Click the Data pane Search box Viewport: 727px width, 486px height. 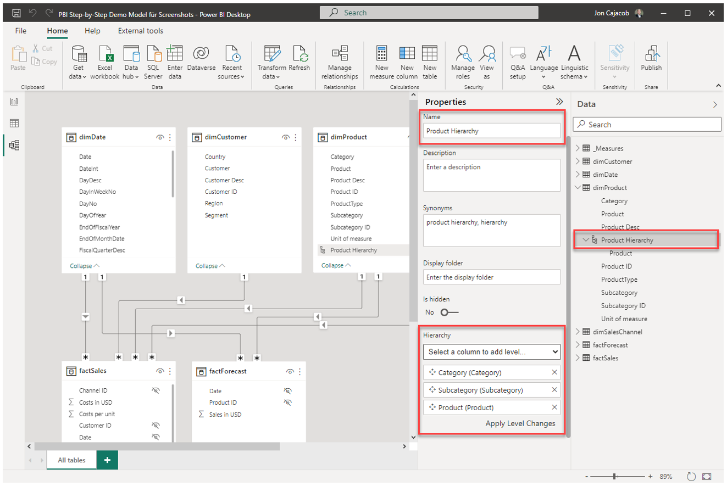pos(647,125)
